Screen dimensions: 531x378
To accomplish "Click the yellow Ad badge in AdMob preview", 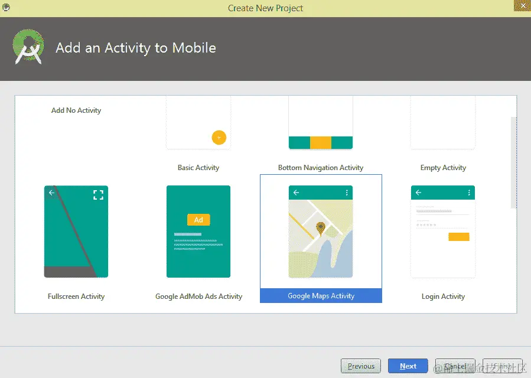I will (198, 220).
